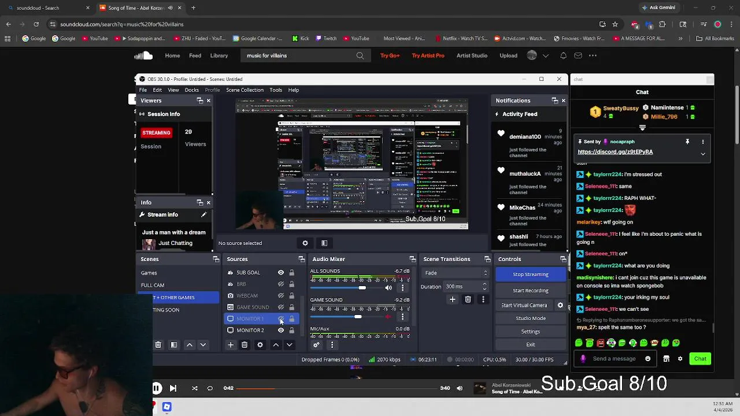Show the GAME SOUND source via eye icon
The height and width of the screenshot is (416, 740).
(x=281, y=307)
